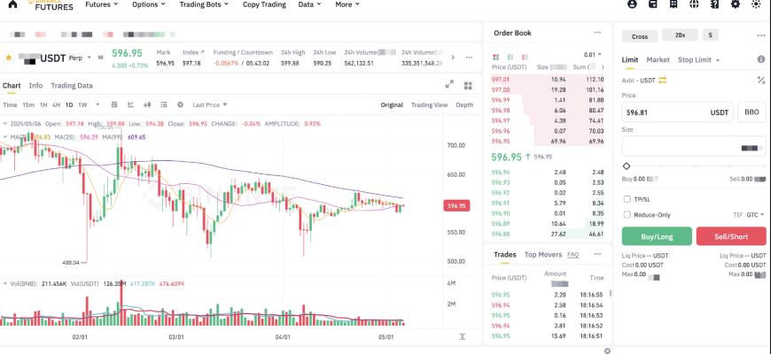771x354 pixels.
Task: Open chart layout grid icon
Action: pyautogui.click(x=466, y=85)
